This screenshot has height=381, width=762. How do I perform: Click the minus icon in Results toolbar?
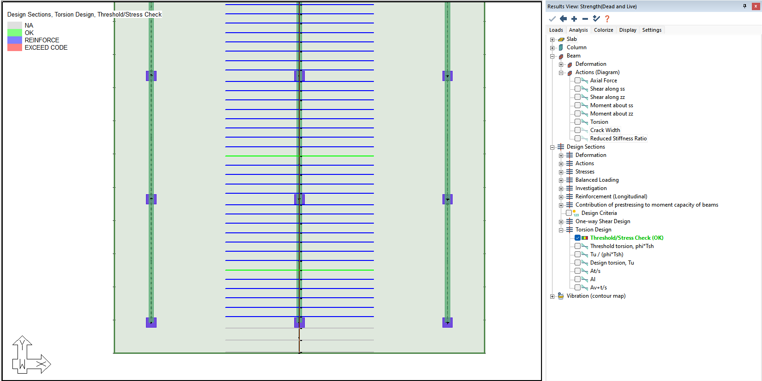[x=585, y=19]
